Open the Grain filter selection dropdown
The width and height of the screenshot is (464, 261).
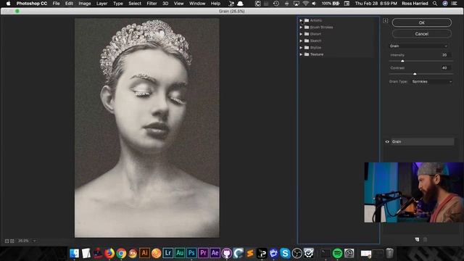(x=418, y=46)
